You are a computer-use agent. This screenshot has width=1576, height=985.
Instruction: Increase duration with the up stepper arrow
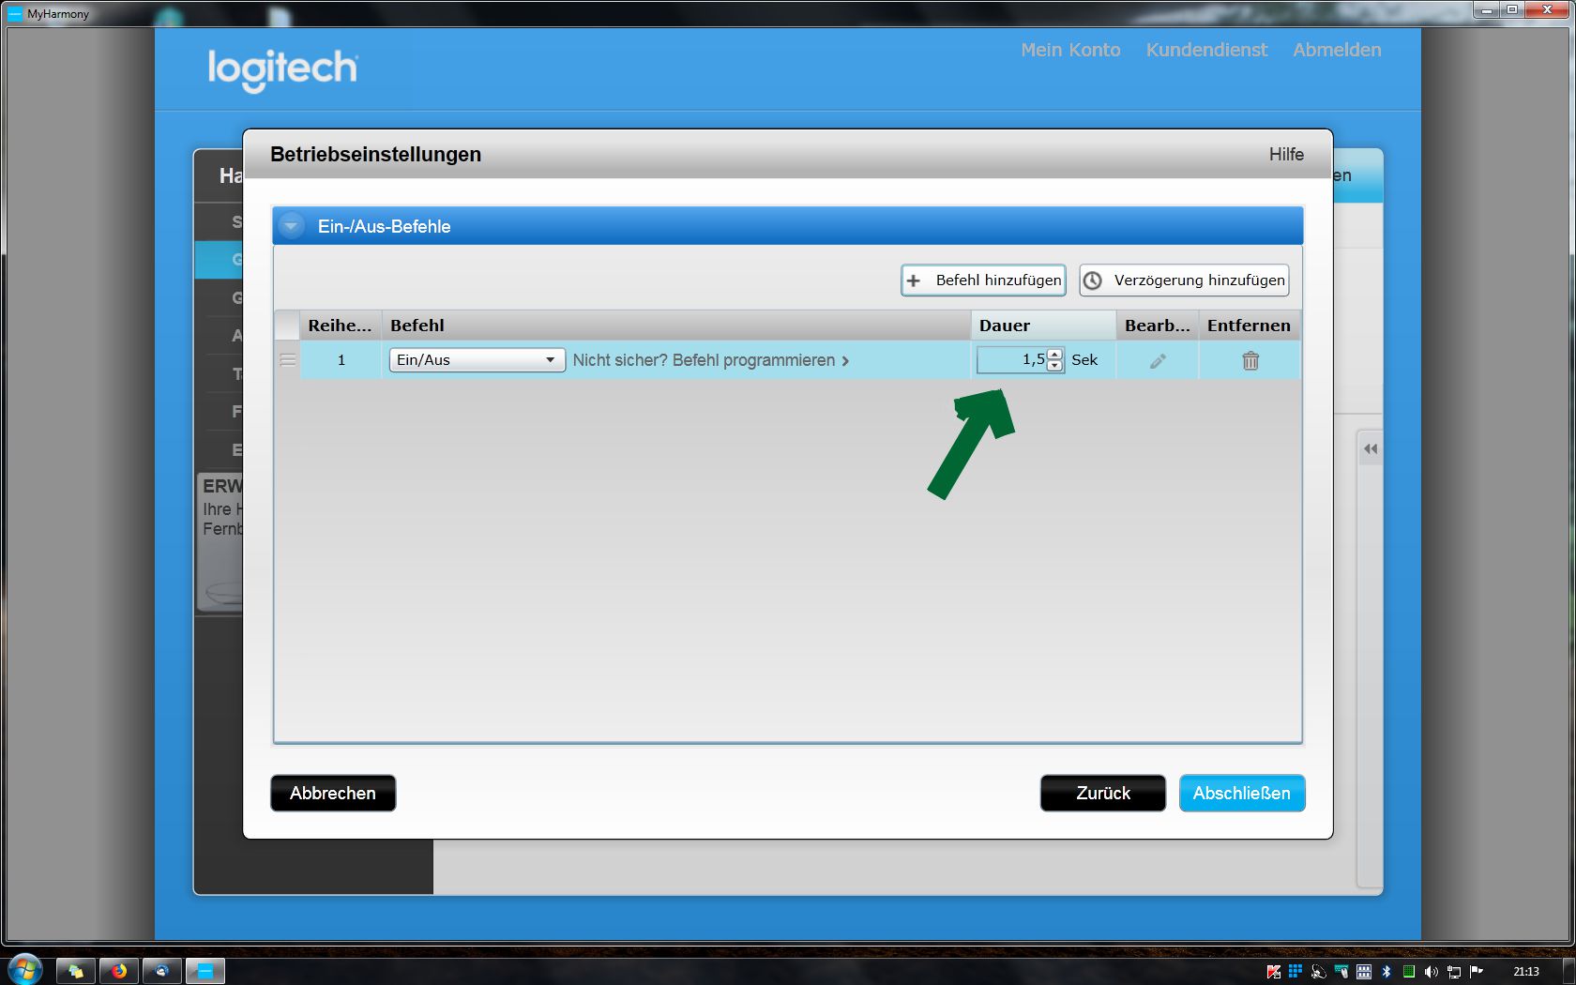click(1055, 354)
